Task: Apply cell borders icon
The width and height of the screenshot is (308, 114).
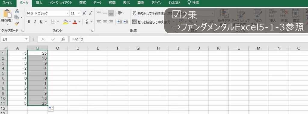Action: [53, 22]
